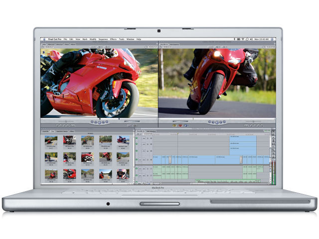319x239 pixels.
Task: Toggle V1 track visibility in Timeline
Action: (x=137, y=160)
